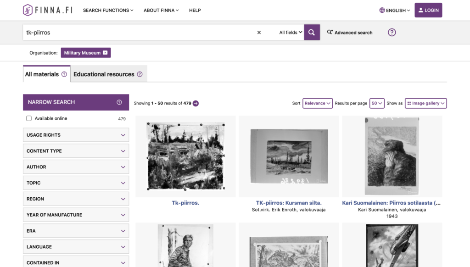Open the Search Functions menu
470x267 pixels.
108,10
